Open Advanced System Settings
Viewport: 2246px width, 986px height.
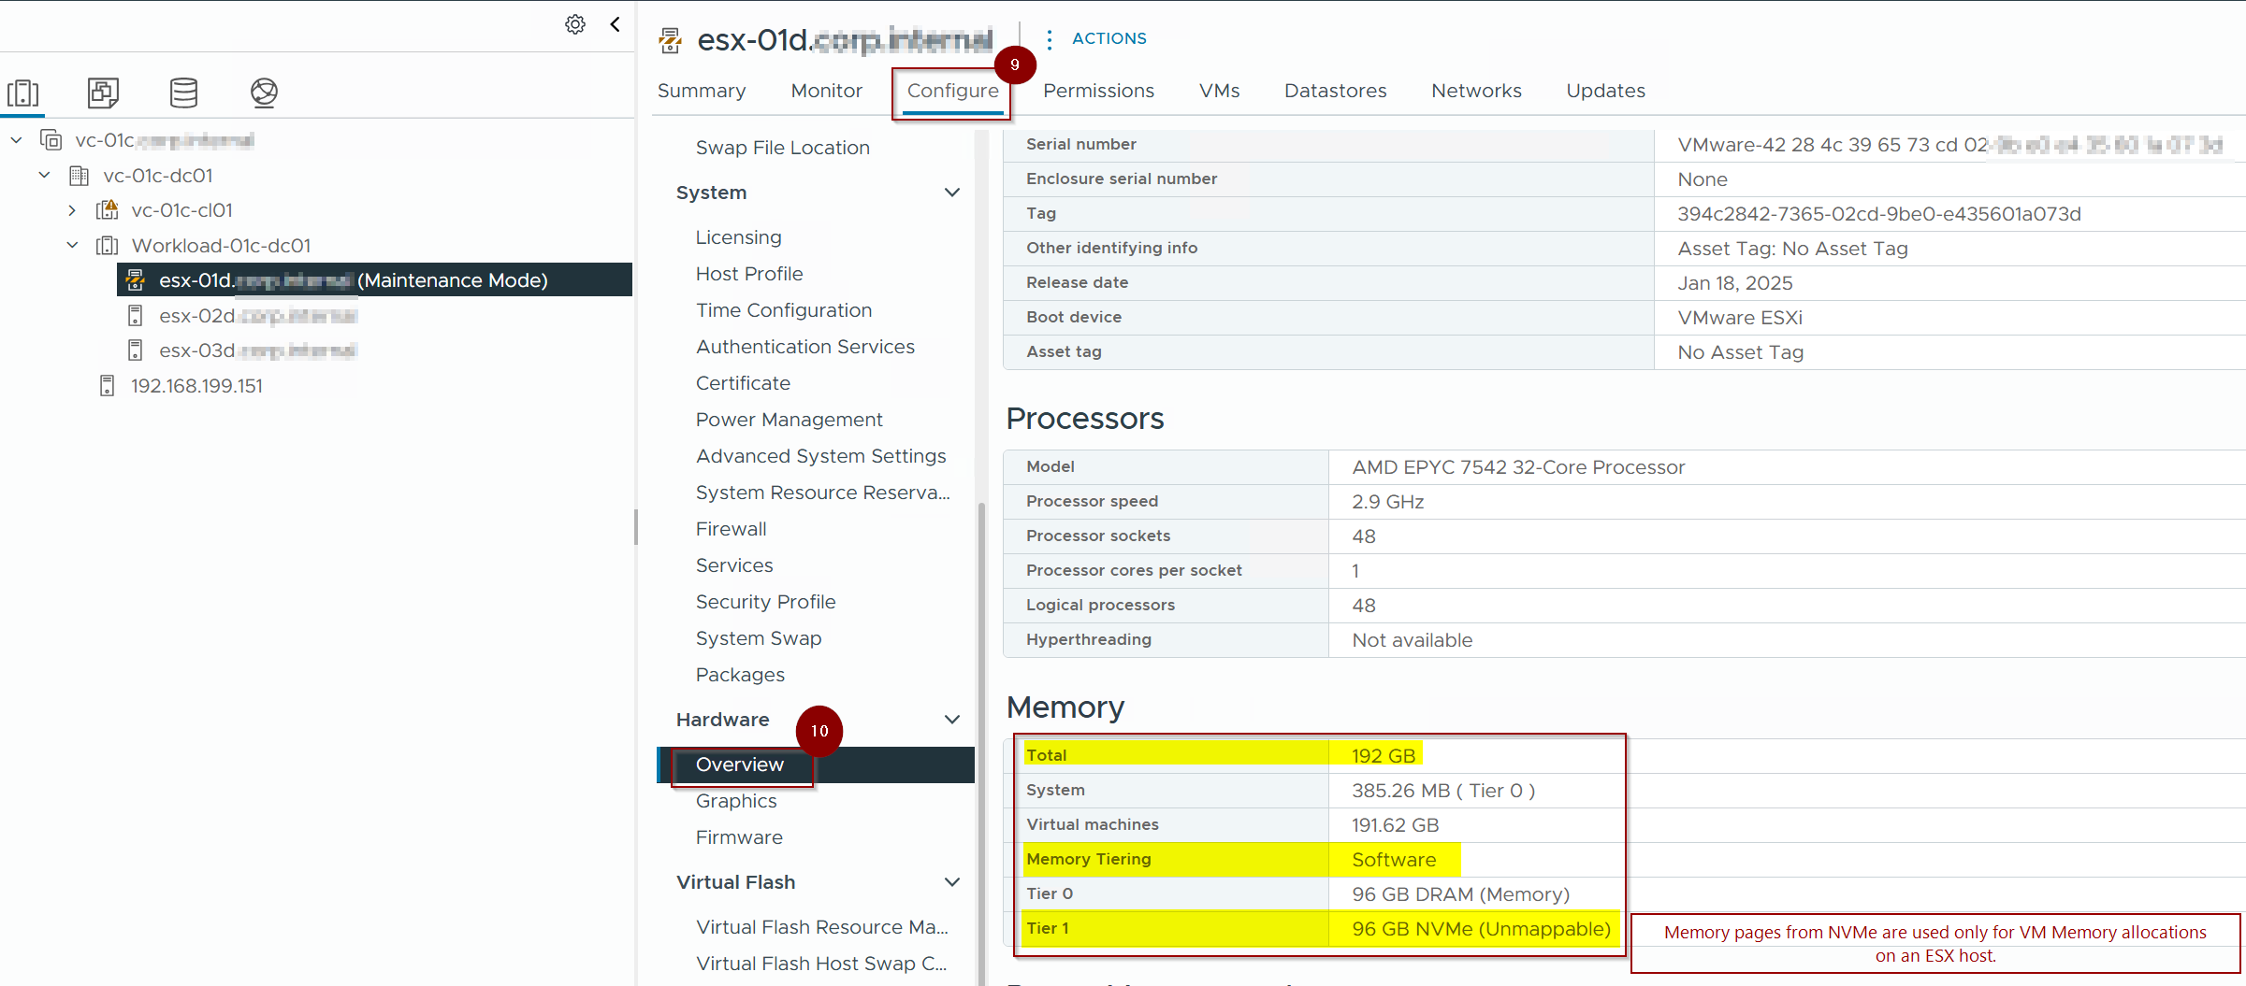click(x=820, y=456)
